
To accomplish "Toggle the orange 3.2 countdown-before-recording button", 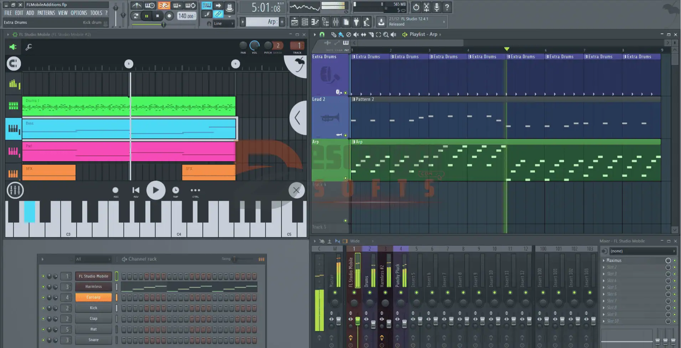I will (164, 5).
